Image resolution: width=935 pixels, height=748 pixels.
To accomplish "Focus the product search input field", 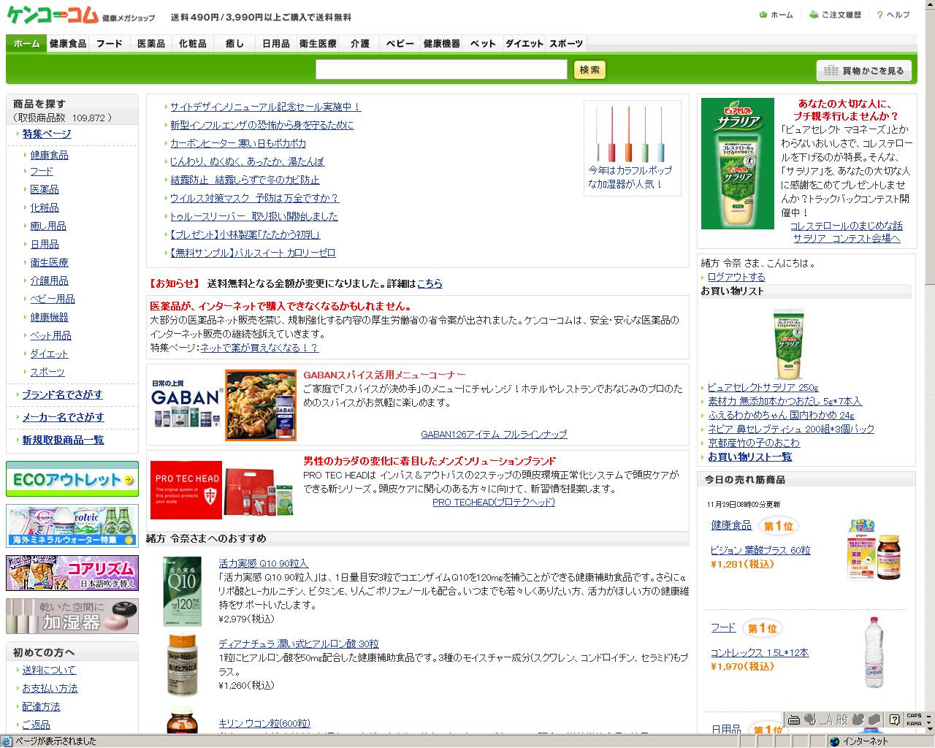I will click(x=441, y=69).
